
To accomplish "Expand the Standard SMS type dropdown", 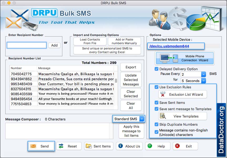I will [142, 119].
